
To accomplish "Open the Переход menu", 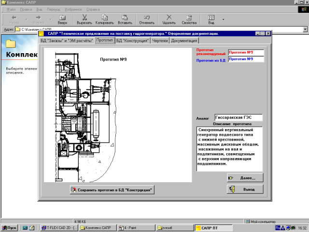I will click(x=54, y=9).
